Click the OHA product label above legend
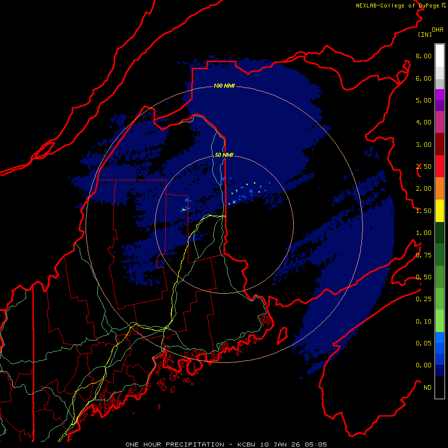The image size is (448, 448). tap(438, 30)
